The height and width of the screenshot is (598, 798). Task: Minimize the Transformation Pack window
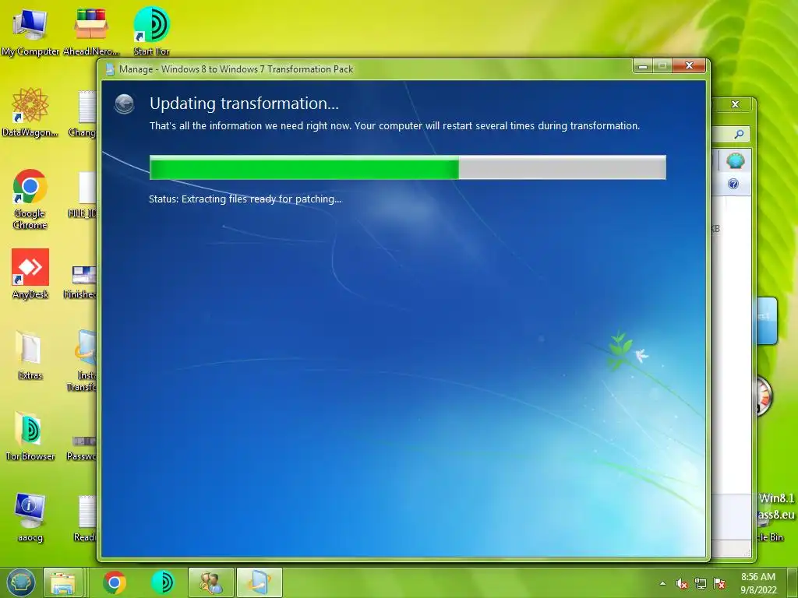pos(643,65)
